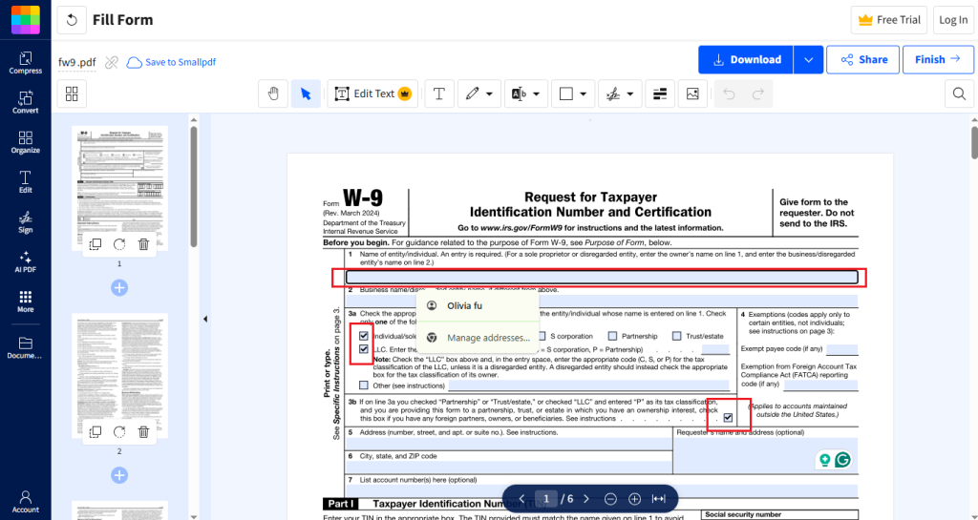Click the insert image tool
The height and width of the screenshot is (520, 978).
point(692,94)
